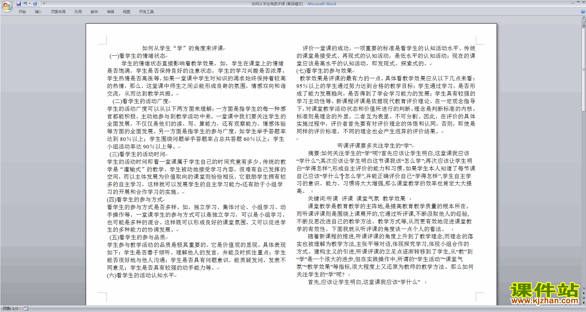Open the 引用 ribbon tab
The width and height of the screenshot is (586, 312).
point(78,12)
